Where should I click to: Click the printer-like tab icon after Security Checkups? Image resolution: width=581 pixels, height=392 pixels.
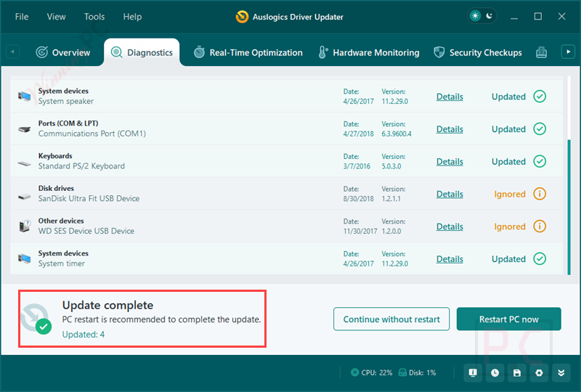541,52
